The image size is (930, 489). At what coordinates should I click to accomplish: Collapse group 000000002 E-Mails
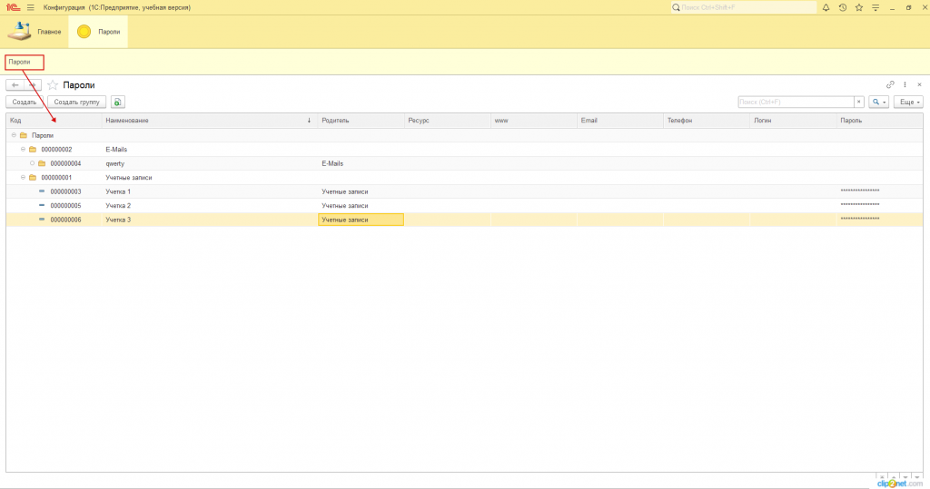tap(23, 150)
